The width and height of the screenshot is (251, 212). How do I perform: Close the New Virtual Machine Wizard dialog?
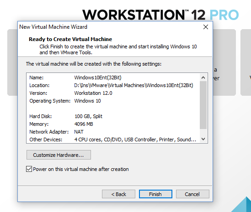[206, 27]
